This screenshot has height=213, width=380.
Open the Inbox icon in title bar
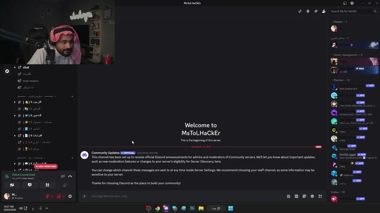point(345,3)
